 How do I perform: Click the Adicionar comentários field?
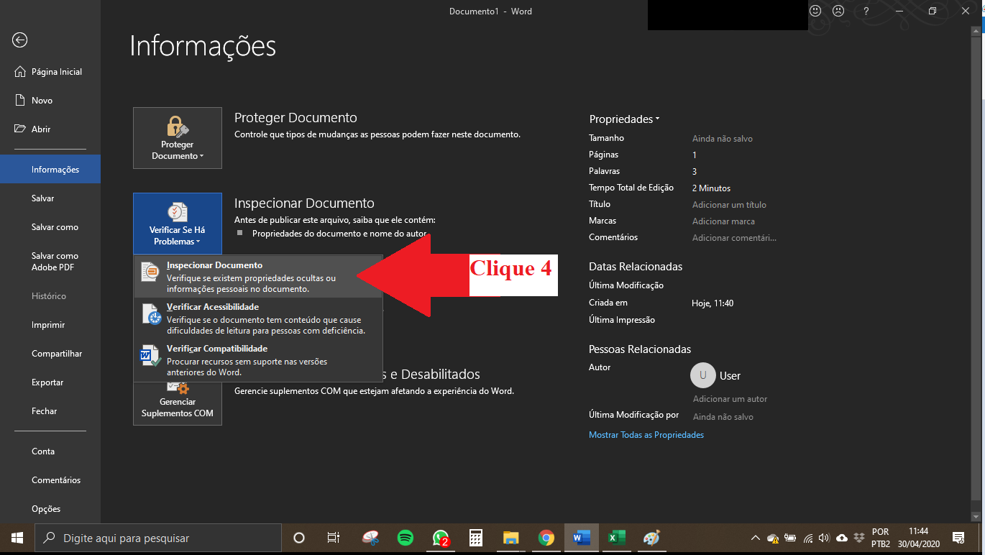click(x=734, y=238)
